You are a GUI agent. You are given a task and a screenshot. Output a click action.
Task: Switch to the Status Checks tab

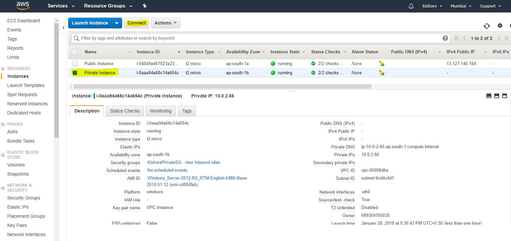pos(125,111)
